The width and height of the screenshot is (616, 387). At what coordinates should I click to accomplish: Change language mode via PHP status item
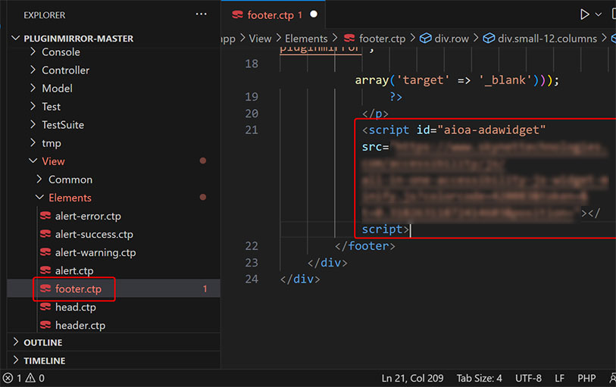pyautogui.click(x=586, y=378)
